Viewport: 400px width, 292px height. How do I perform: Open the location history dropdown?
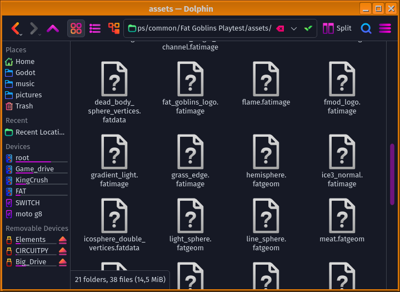(294, 28)
